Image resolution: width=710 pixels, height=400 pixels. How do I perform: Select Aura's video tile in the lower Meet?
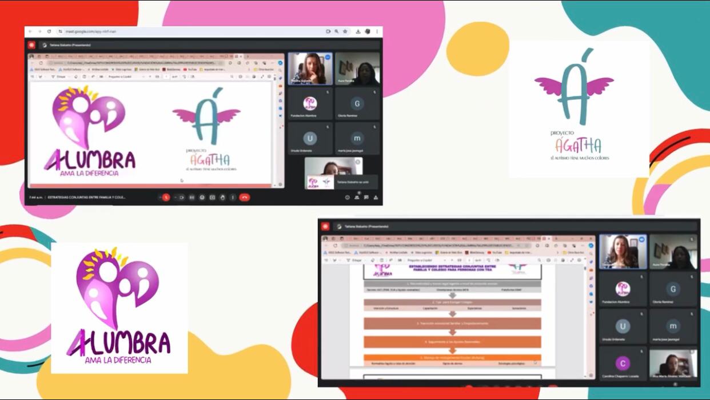coord(673,252)
